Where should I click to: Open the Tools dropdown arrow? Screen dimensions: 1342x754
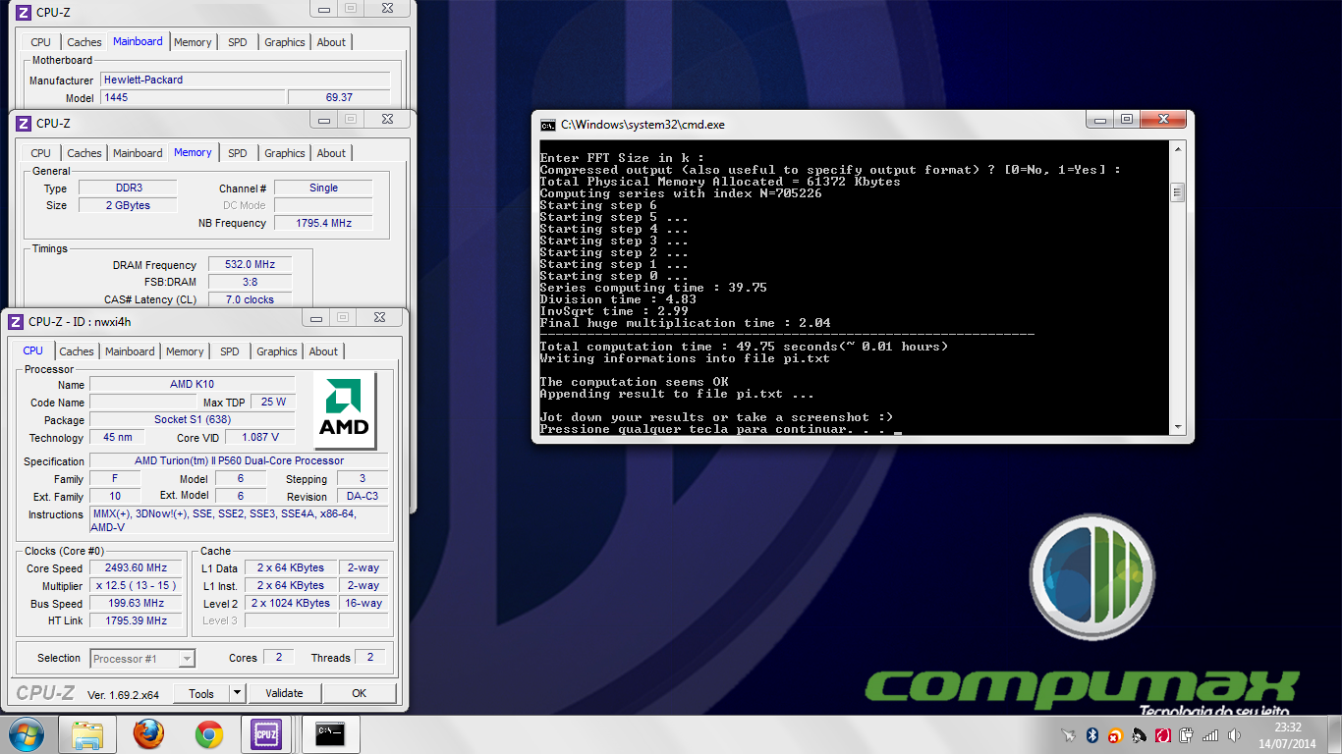point(237,693)
